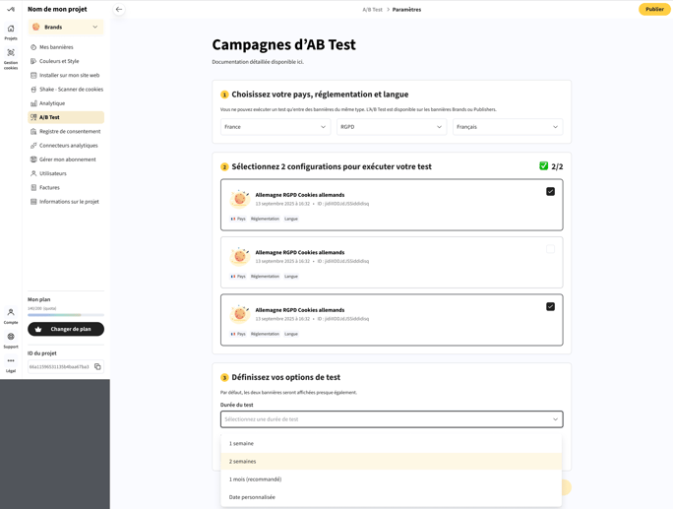Open the Brands project dropdown
673x509 pixels.
(x=66, y=27)
